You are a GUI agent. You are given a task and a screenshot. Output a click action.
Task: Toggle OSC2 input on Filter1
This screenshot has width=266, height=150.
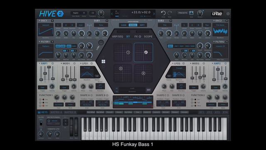pos(69,46)
